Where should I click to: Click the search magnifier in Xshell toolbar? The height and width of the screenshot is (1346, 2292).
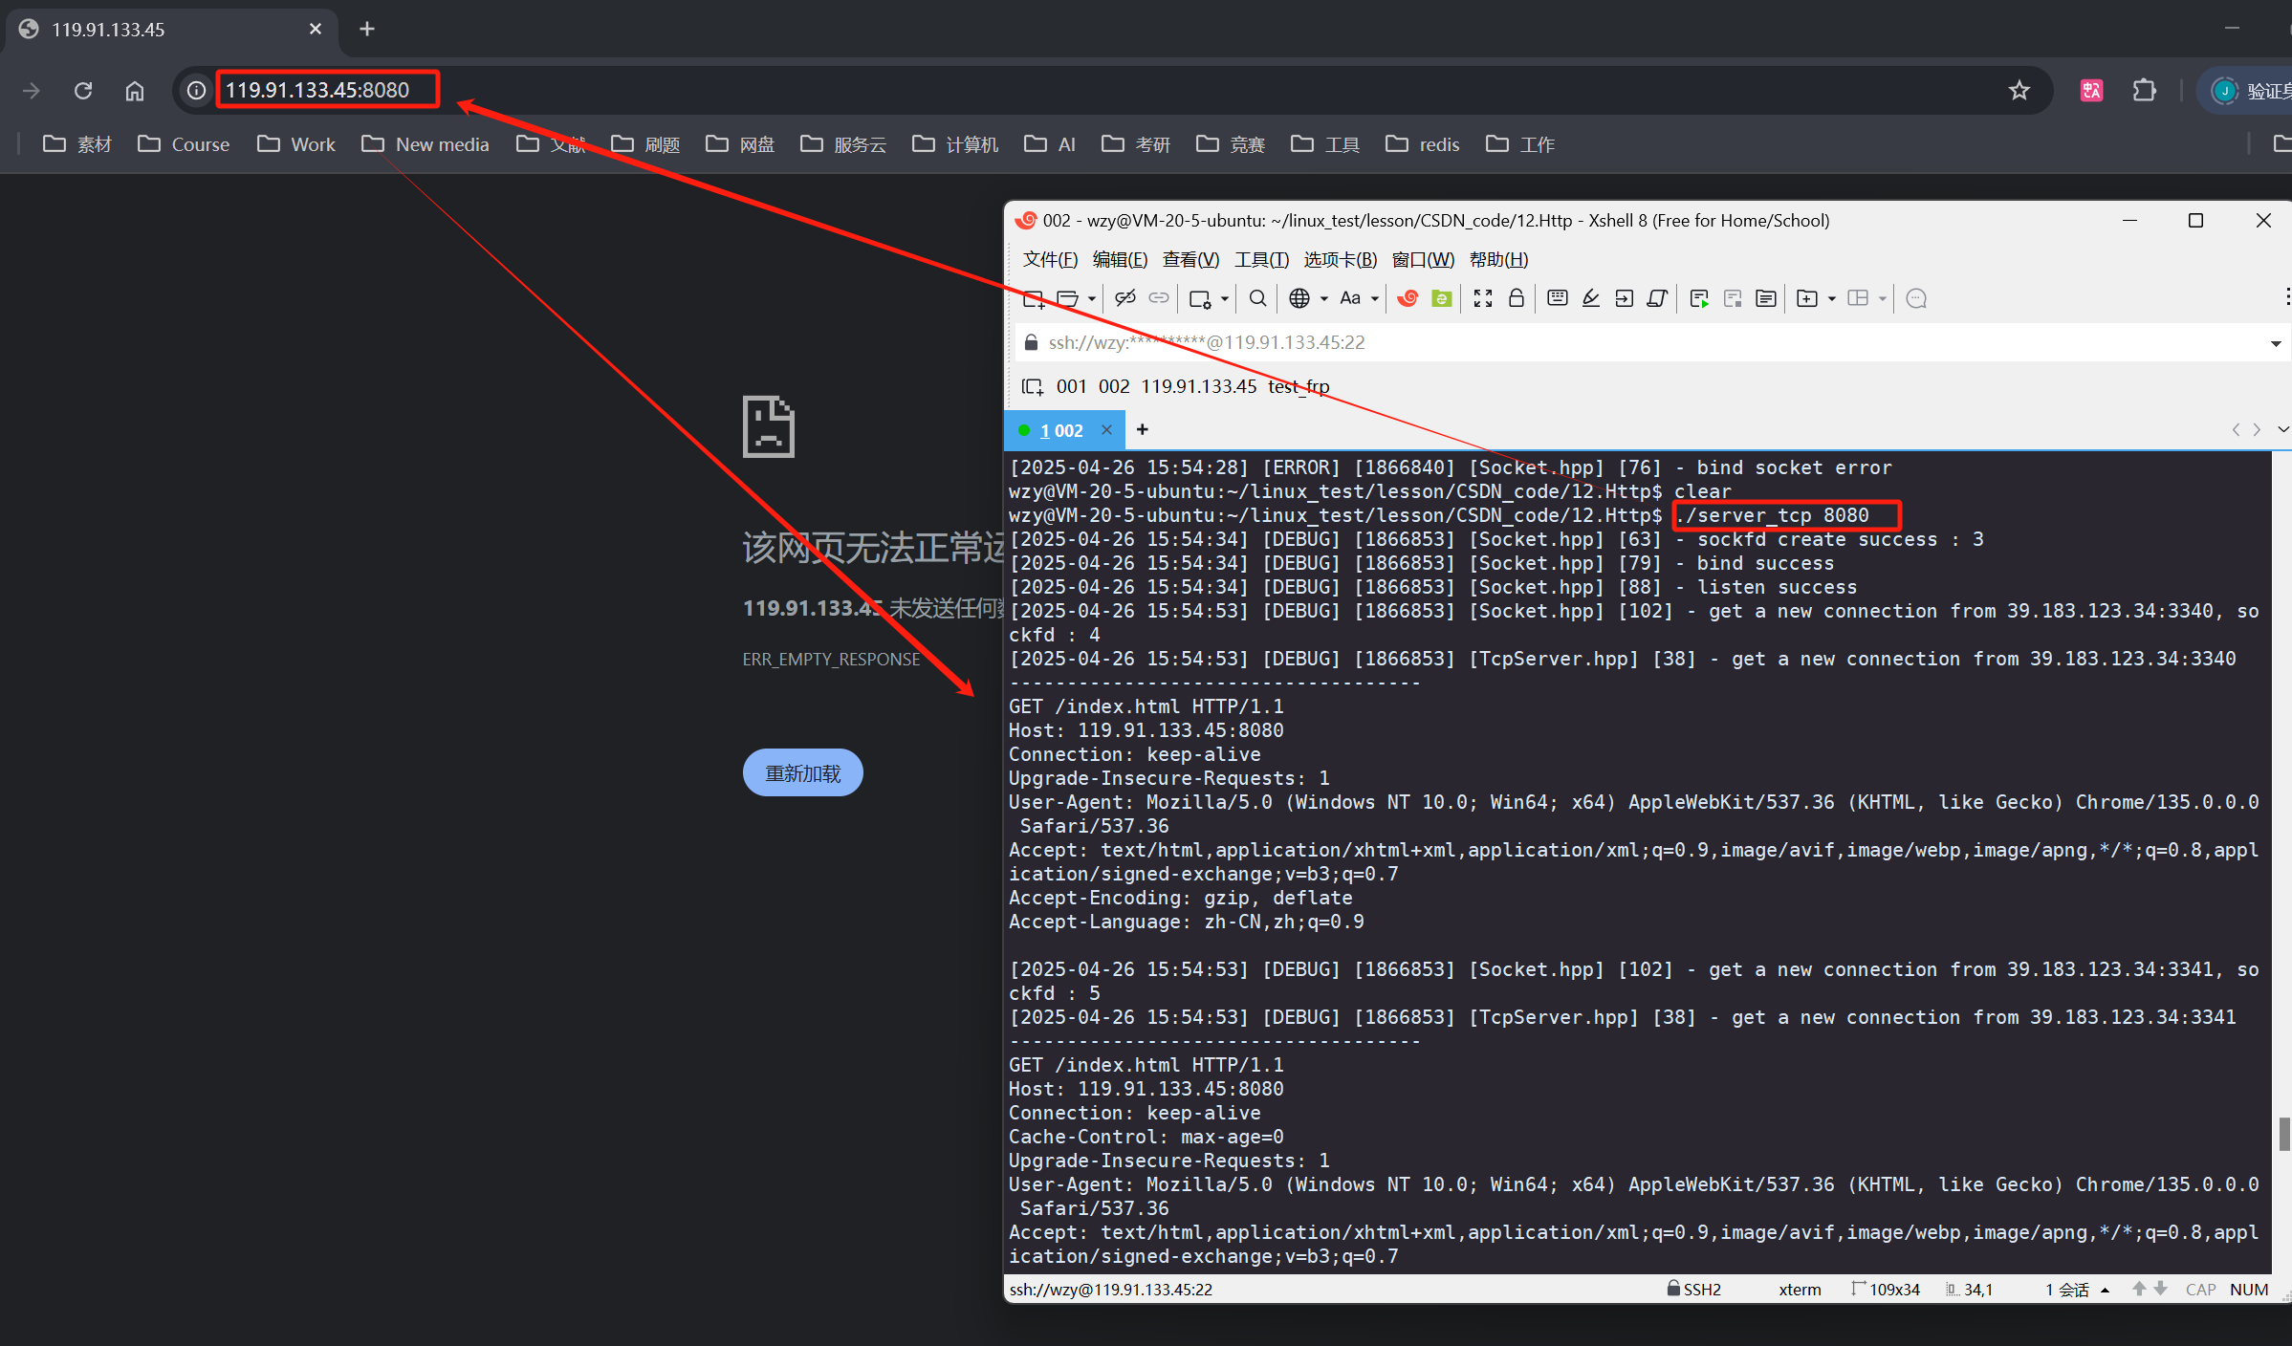click(1257, 298)
